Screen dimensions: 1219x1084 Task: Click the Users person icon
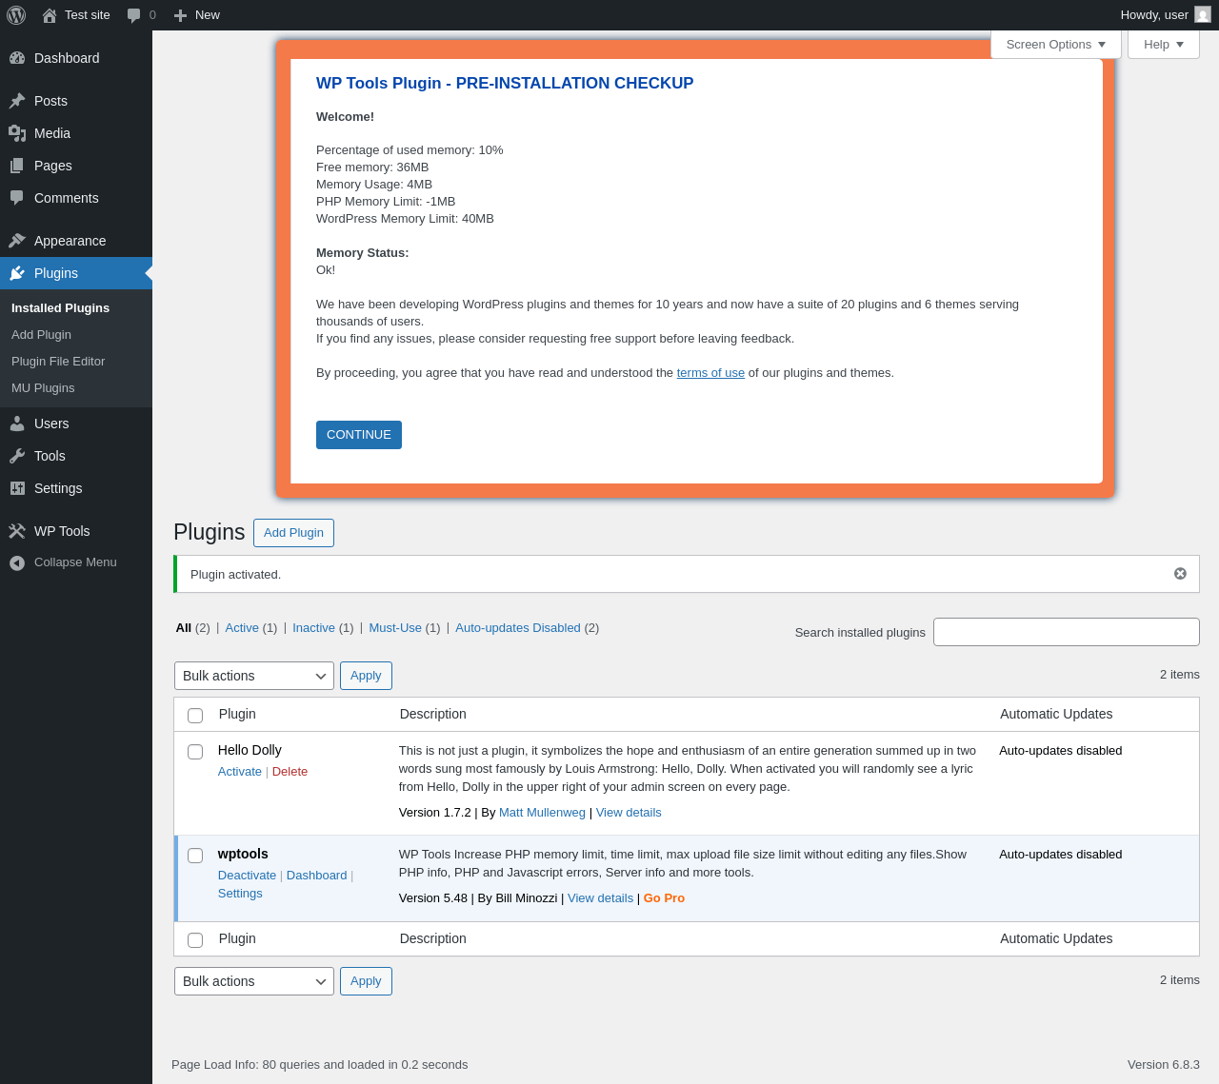click(17, 424)
